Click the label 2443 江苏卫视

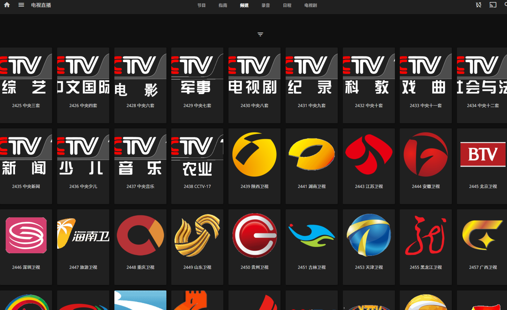(x=369, y=187)
